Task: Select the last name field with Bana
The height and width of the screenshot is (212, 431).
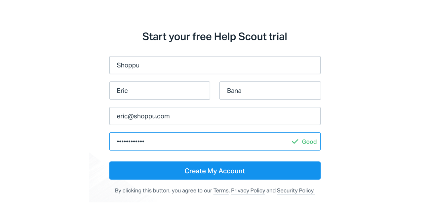Action: [x=270, y=91]
